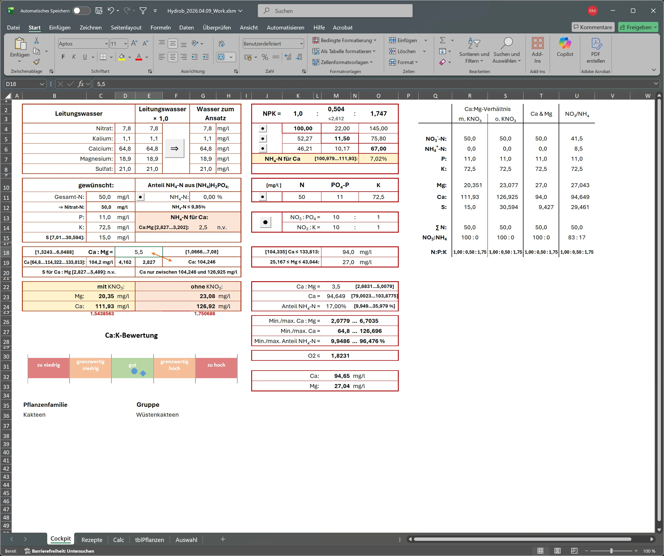Click the zoom slider in status bar

click(611, 551)
